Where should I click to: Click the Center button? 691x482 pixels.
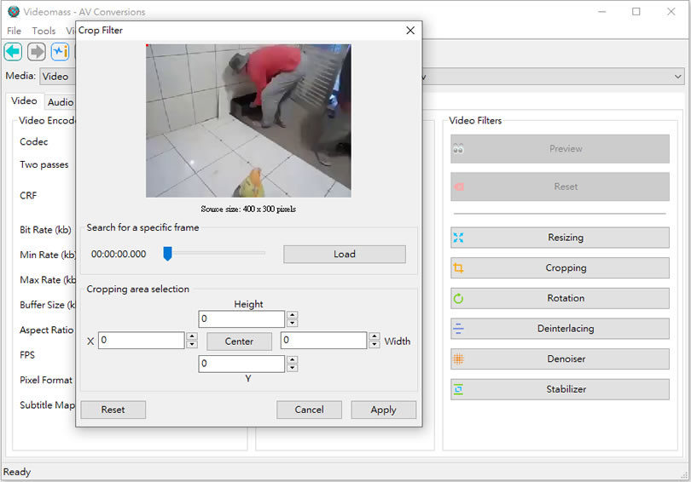(240, 341)
